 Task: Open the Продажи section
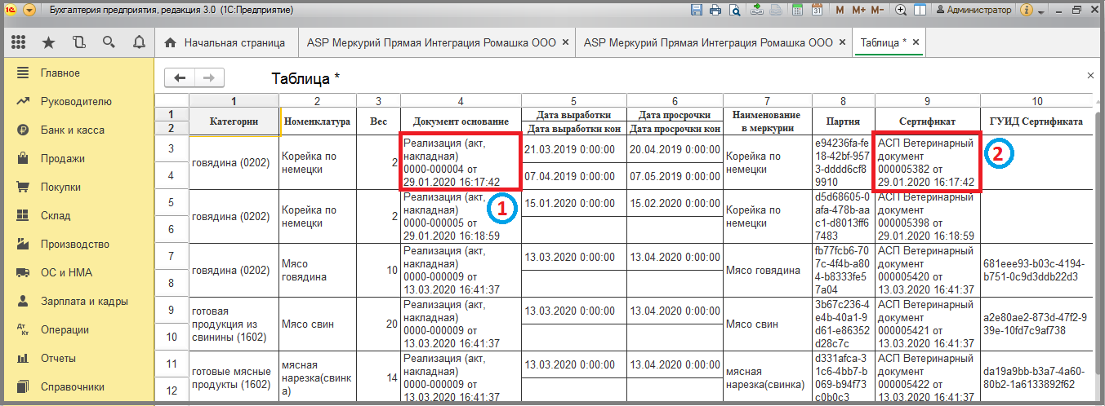(78, 159)
